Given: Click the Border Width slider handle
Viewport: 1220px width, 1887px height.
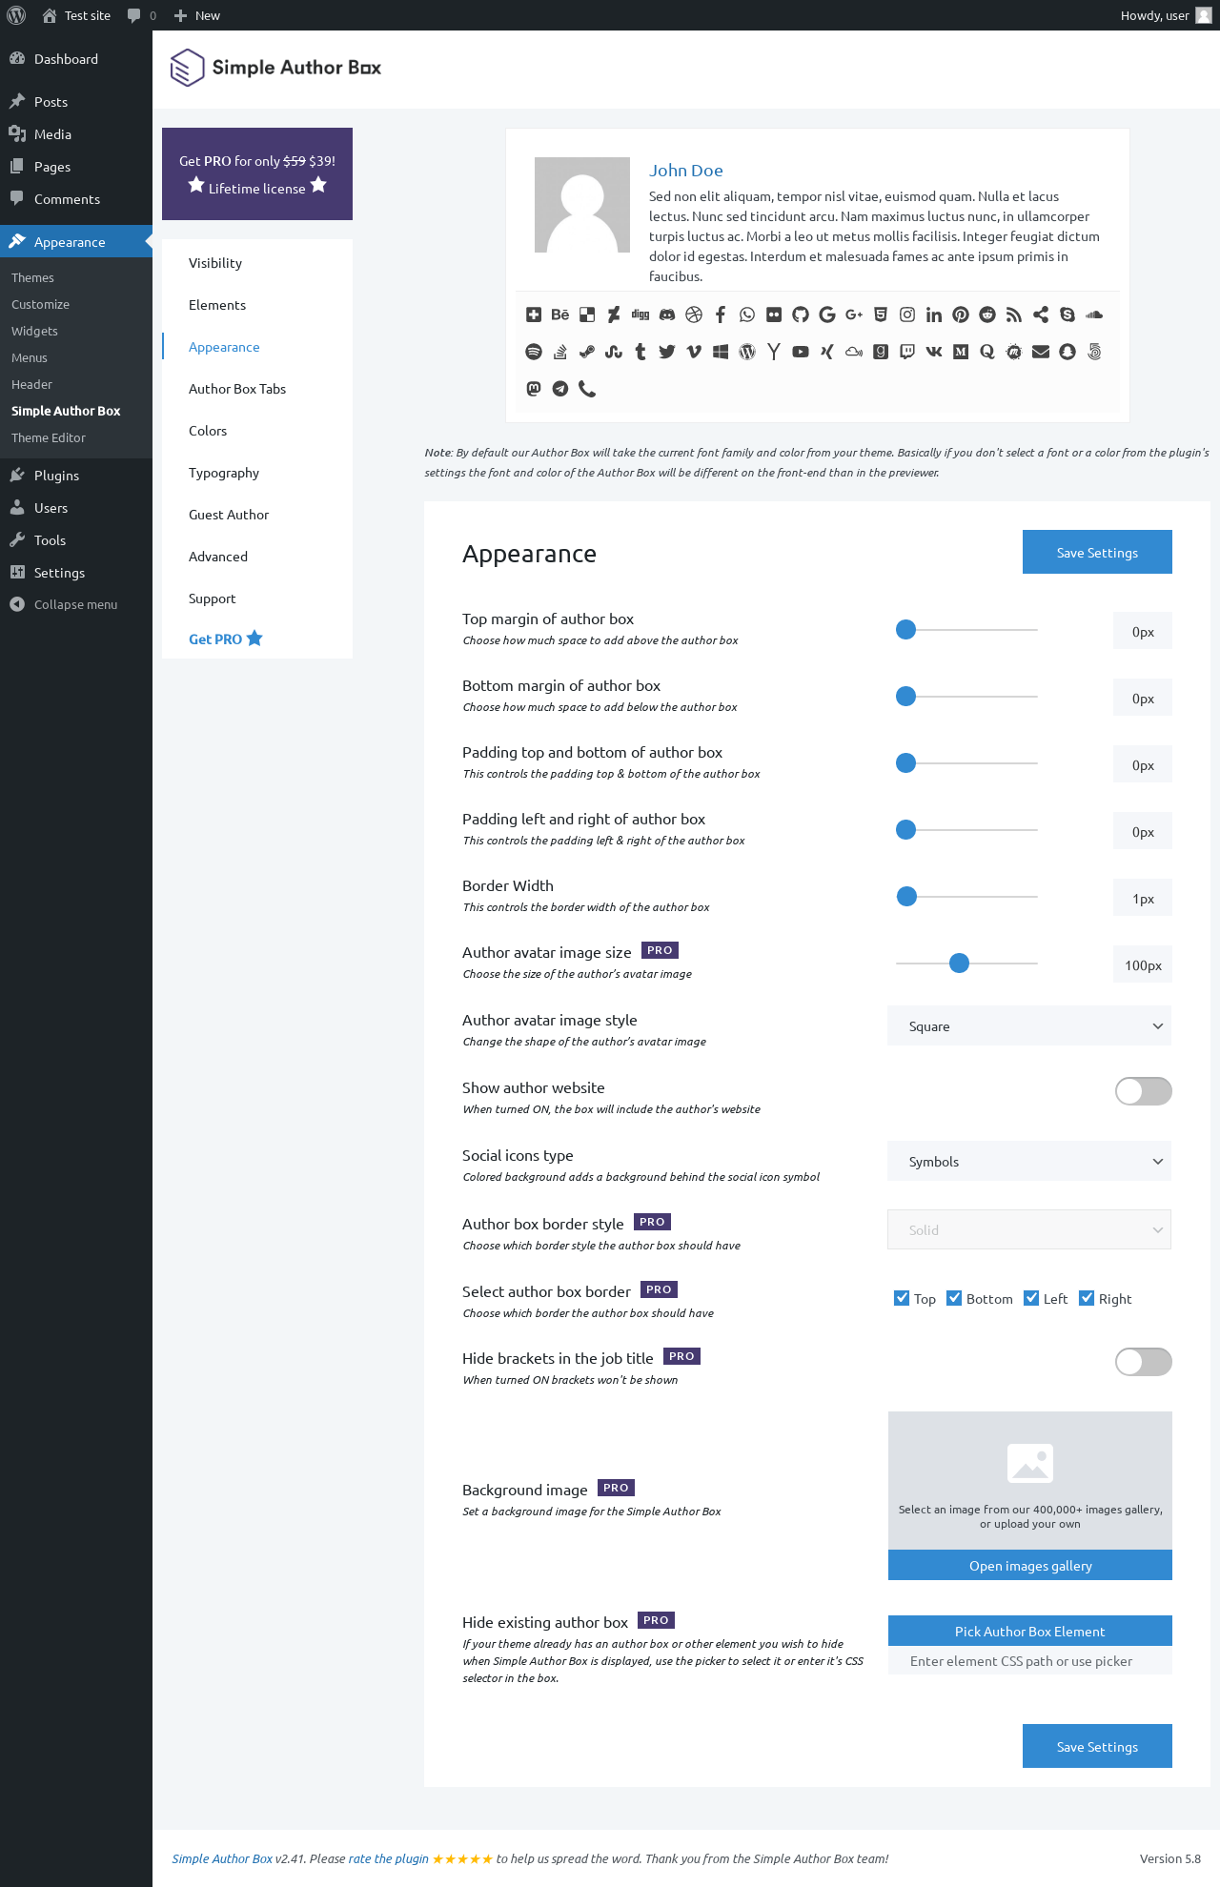Looking at the screenshot, I should point(907,897).
